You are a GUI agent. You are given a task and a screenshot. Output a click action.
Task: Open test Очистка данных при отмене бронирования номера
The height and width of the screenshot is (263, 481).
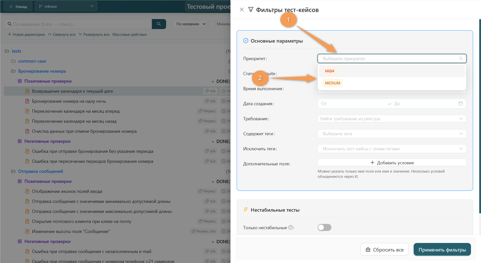point(84,131)
